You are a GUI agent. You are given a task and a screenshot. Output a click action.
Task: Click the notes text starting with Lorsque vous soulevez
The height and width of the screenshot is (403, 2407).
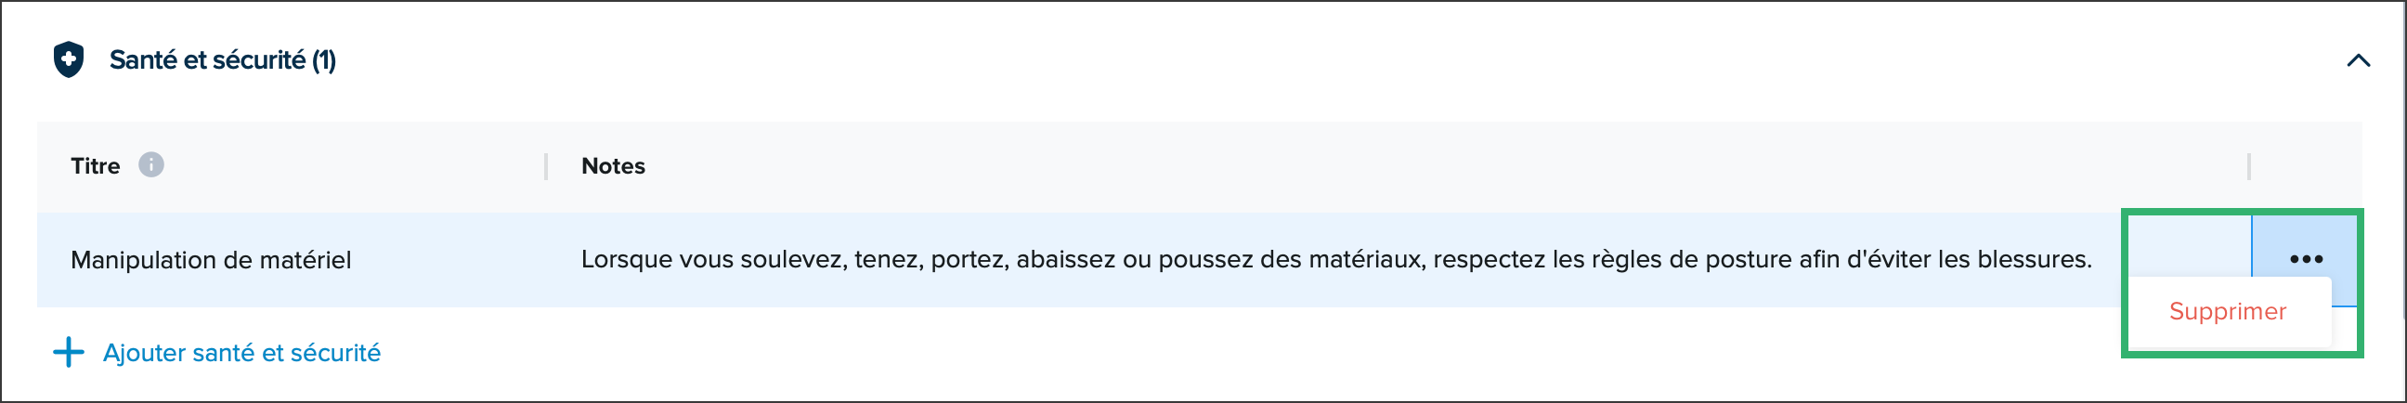(x=1336, y=259)
